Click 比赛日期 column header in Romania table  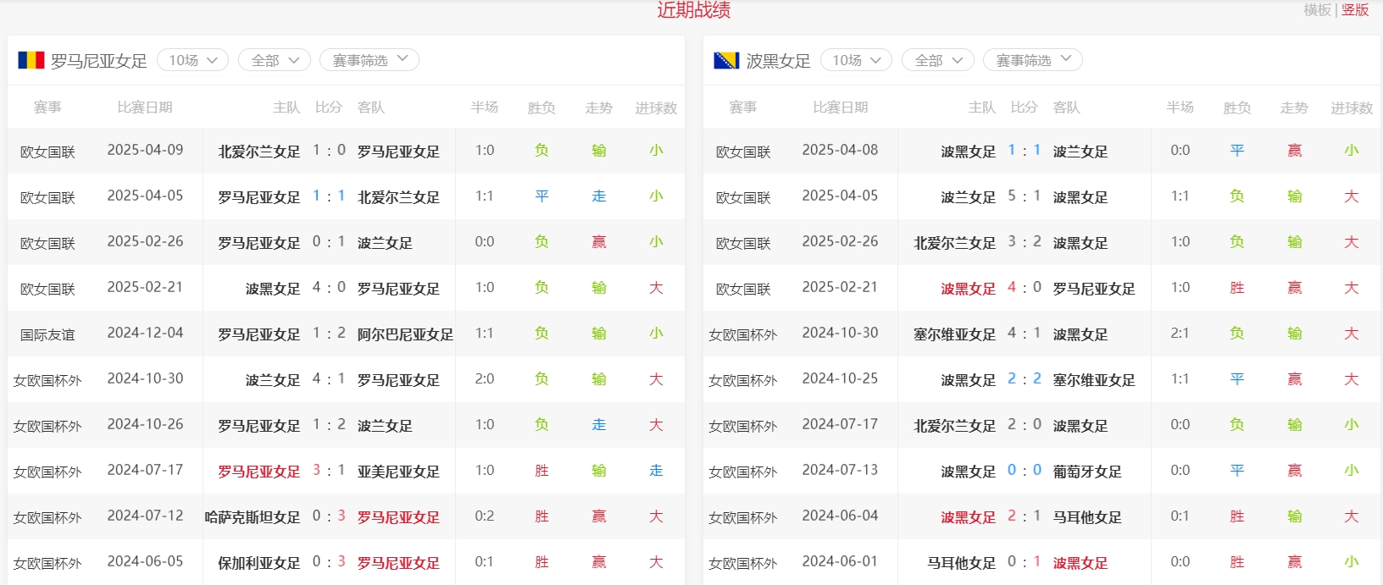pyautogui.click(x=145, y=108)
